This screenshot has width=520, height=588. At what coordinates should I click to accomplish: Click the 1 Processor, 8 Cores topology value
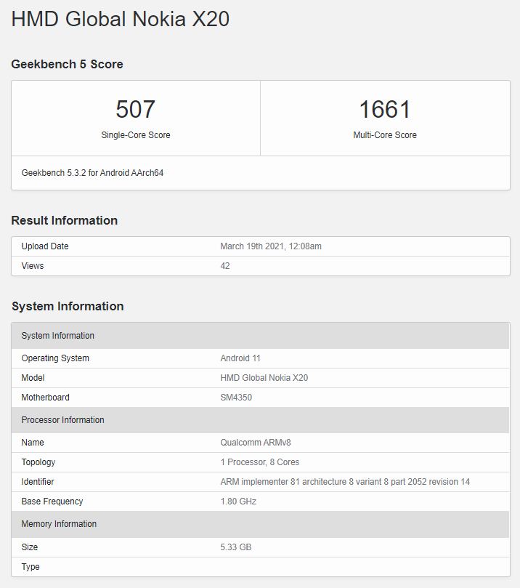coord(259,462)
